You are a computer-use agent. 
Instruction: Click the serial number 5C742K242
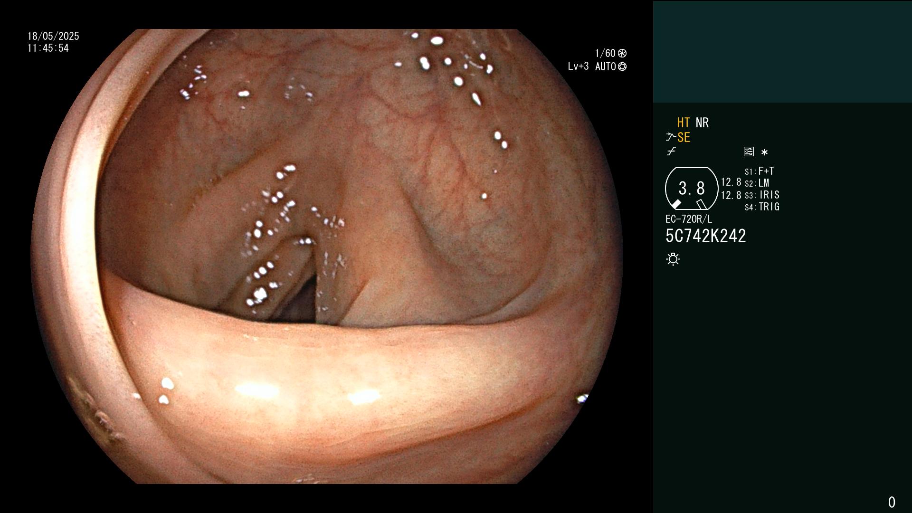coord(706,236)
